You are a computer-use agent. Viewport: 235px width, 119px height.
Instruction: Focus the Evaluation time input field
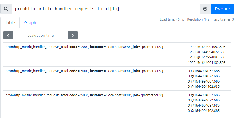point(40,35)
